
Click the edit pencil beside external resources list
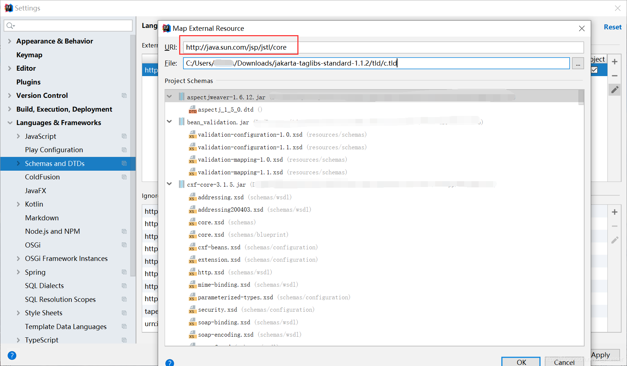615,90
